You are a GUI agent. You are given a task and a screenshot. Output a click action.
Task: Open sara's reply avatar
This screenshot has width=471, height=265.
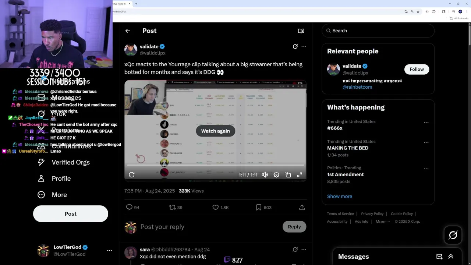tap(131, 253)
